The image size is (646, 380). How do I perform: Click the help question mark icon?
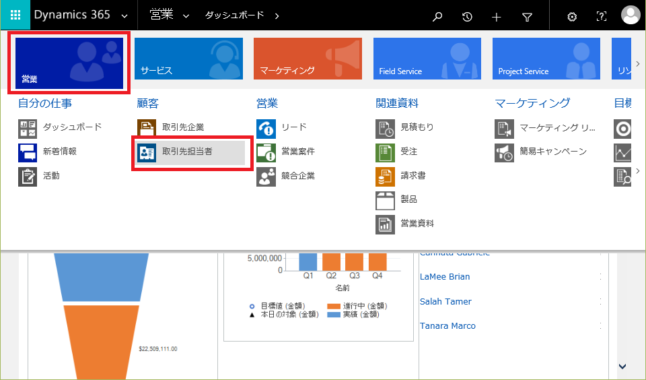pyautogui.click(x=602, y=16)
